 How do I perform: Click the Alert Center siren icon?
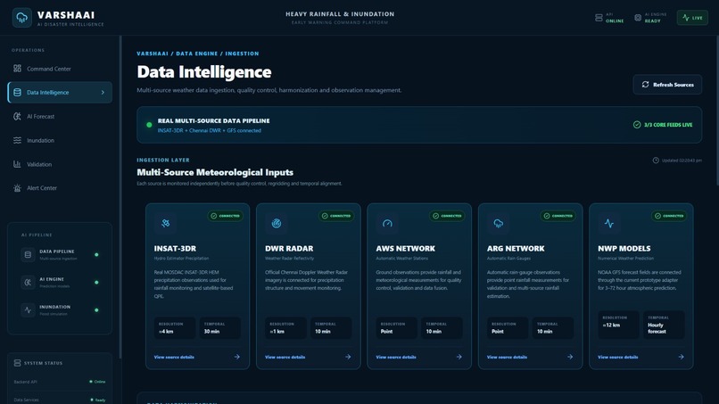pos(17,188)
